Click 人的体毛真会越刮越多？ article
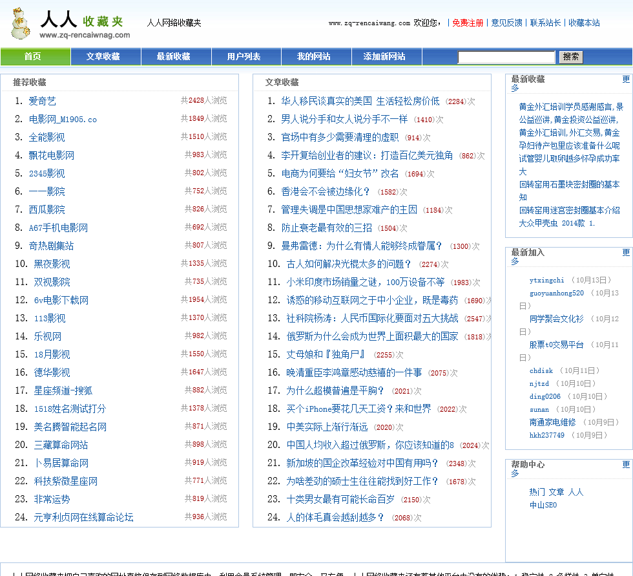 [x=335, y=517]
